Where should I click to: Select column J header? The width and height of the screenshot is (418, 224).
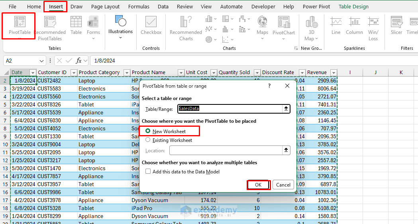pyautogui.click(x=375, y=73)
